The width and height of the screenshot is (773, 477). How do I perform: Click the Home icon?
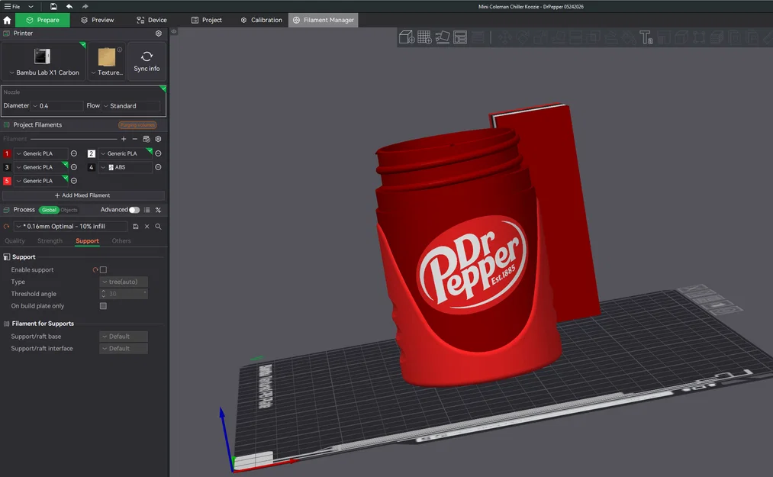coord(7,20)
